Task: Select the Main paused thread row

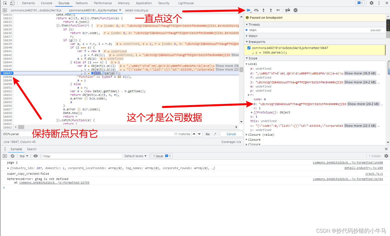Action: click(315, 30)
